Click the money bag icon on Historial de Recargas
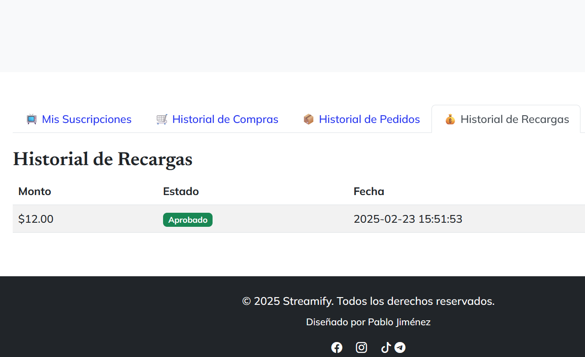The width and height of the screenshot is (585, 357). (450, 119)
